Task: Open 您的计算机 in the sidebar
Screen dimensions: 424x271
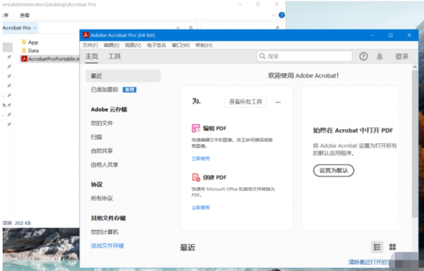Action: [105, 232]
